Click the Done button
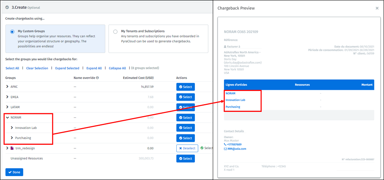 (14, 172)
